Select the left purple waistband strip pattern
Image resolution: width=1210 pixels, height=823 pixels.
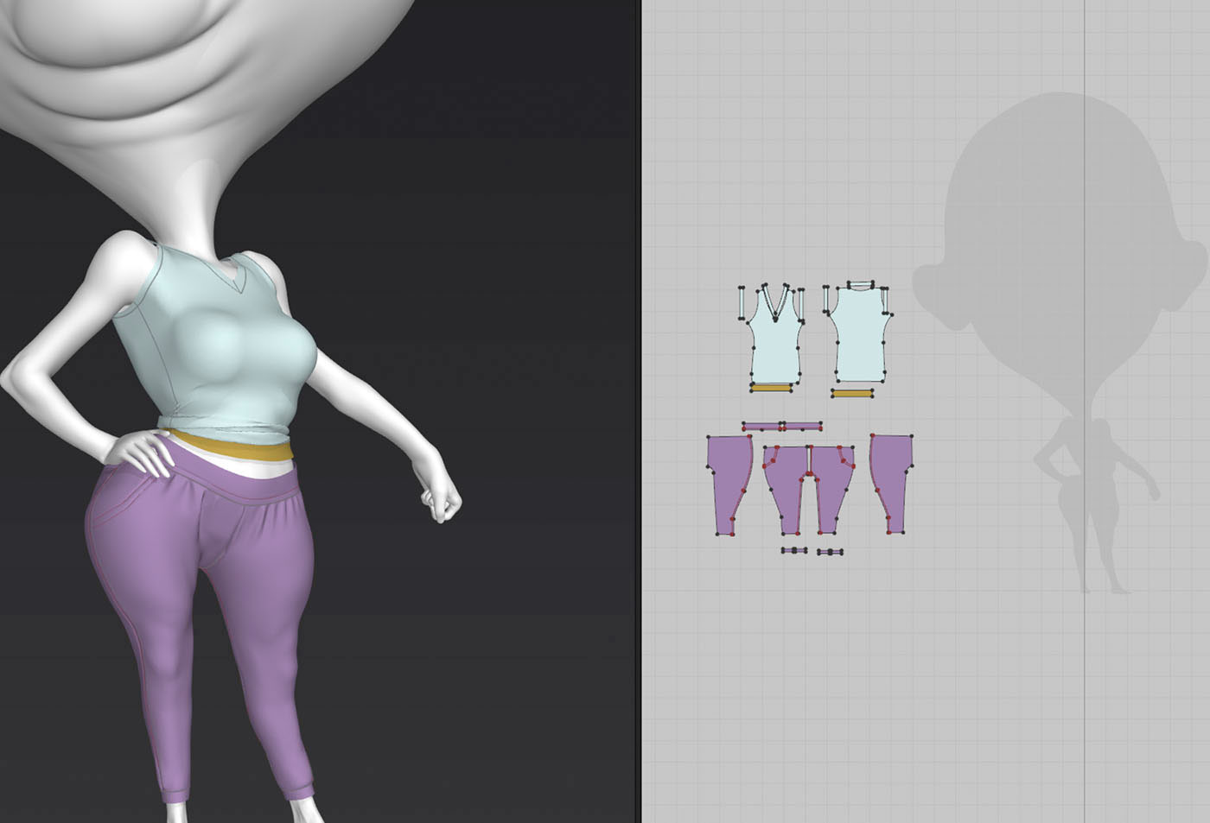(x=762, y=426)
